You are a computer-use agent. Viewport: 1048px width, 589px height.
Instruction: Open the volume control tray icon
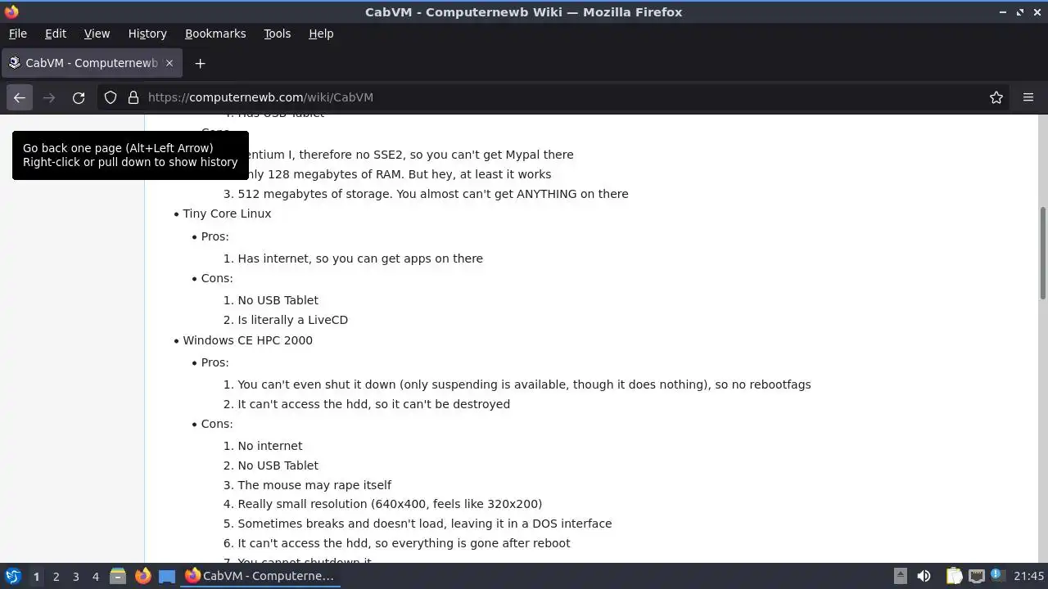click(x=924, y=576)
